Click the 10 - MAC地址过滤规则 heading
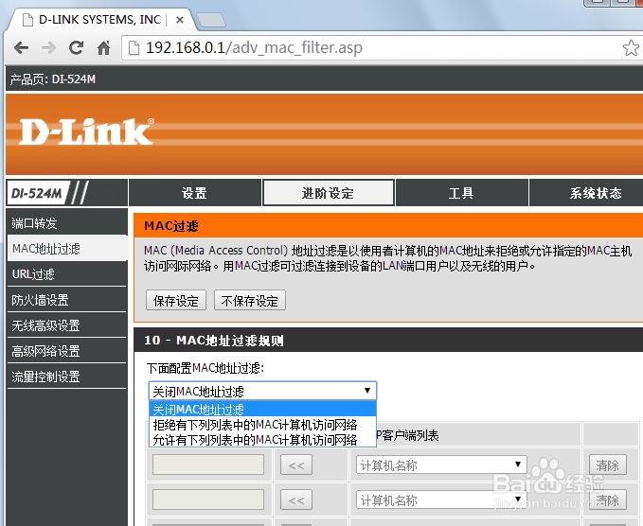 214,340
